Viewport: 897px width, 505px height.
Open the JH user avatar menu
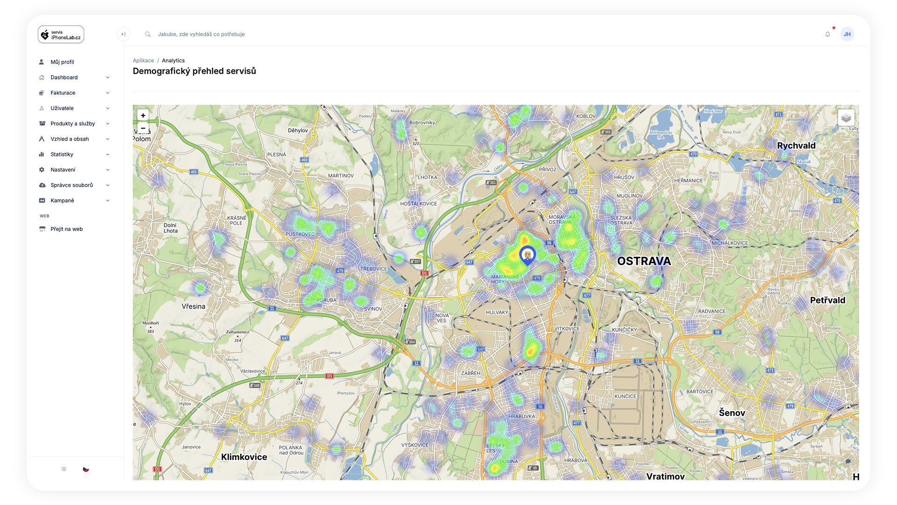click(847, 34)
